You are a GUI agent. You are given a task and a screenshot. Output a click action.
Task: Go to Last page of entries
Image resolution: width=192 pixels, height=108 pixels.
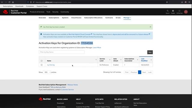(150, 72)
